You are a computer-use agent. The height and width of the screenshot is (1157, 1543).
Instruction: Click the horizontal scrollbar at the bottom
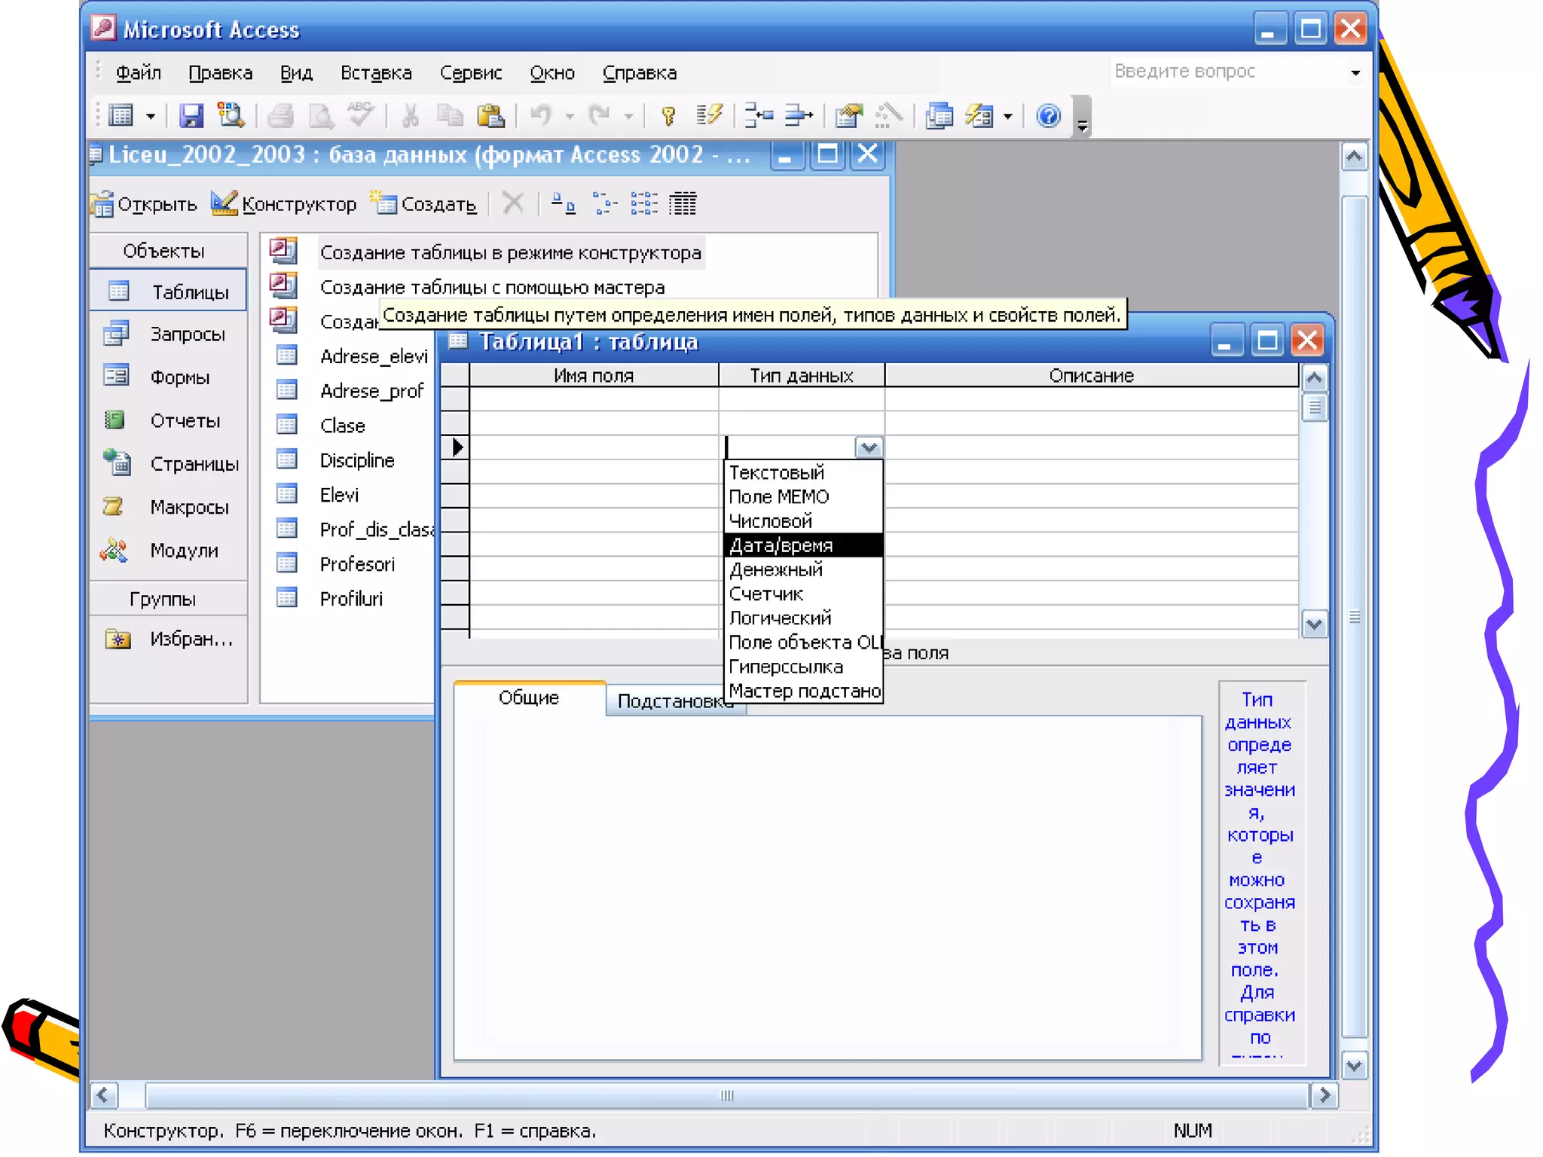[x=726, y=1095]
